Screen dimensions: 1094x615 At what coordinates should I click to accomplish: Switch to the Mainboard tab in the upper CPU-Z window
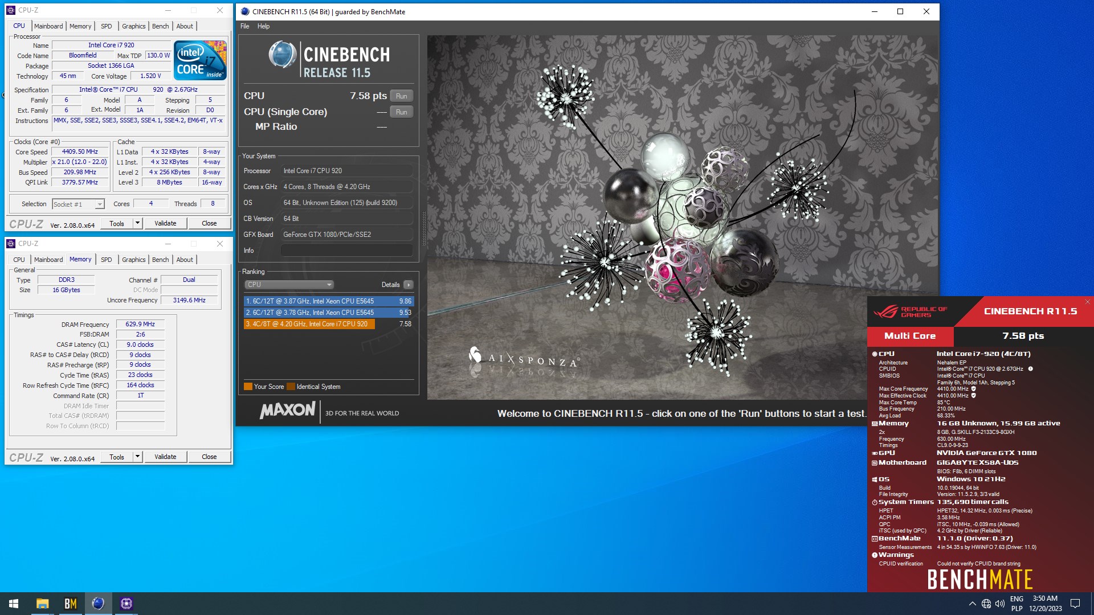click(x=48, y=26)
